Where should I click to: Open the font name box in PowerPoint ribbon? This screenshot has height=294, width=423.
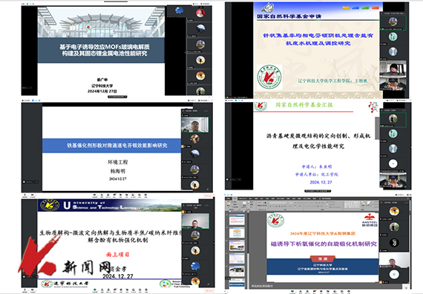pyautogui.click(x=278, y=203)
